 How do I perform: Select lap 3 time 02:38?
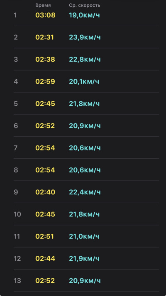coord(45,59)
